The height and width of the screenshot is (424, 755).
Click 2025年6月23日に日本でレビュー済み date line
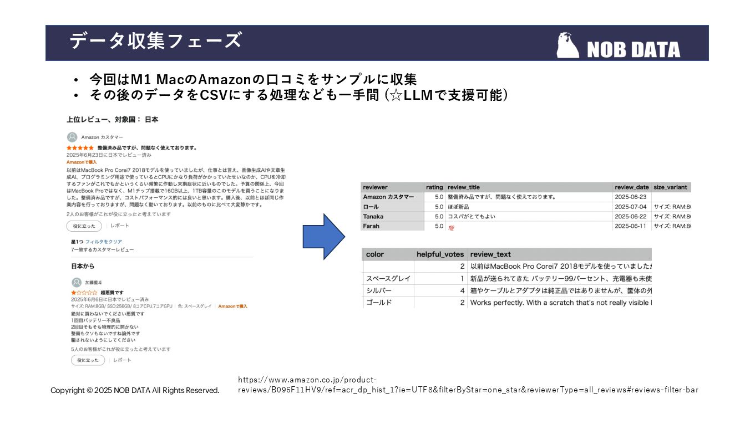point(109,155)
